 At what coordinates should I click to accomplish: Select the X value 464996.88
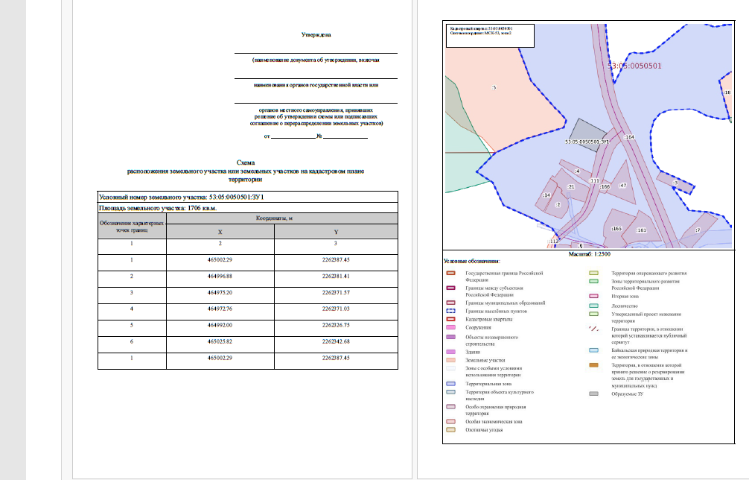coord(220,277)
